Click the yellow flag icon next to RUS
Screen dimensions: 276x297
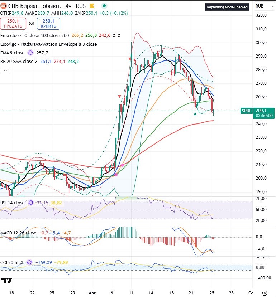[x=92, y=6]
